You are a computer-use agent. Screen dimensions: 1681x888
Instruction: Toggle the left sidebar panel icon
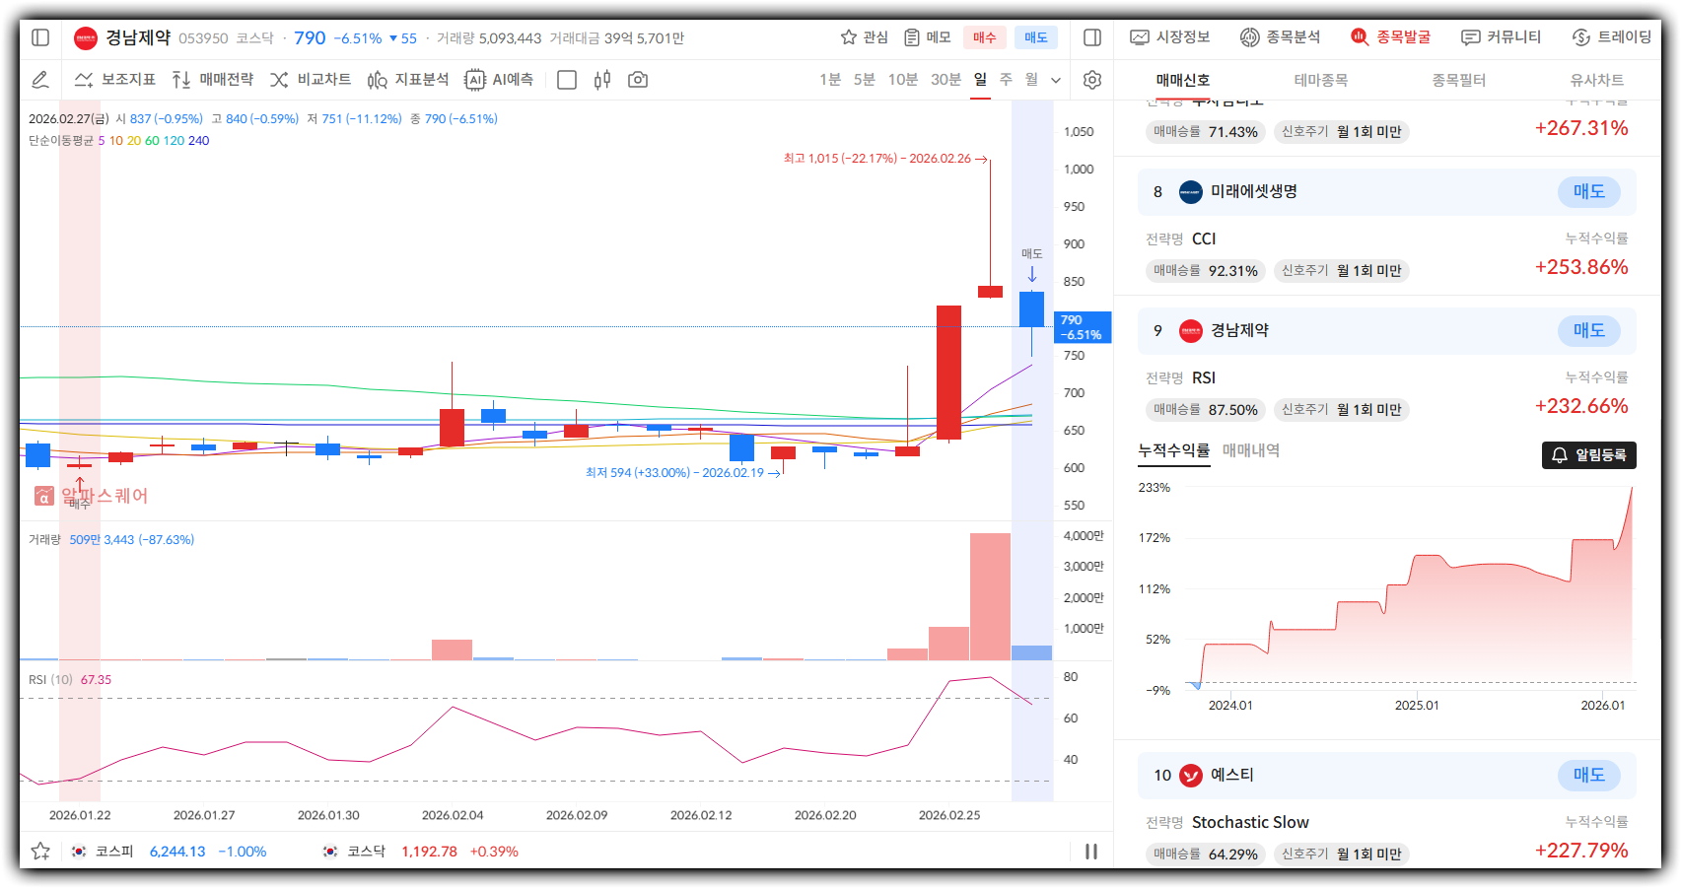(x=40, y=37)
